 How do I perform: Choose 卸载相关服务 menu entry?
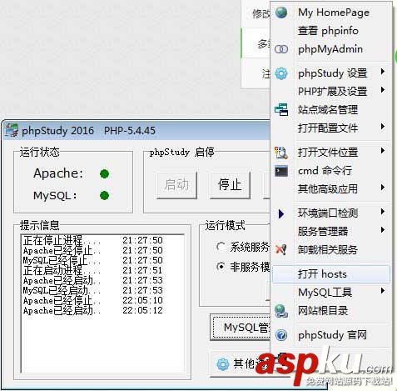331,250
